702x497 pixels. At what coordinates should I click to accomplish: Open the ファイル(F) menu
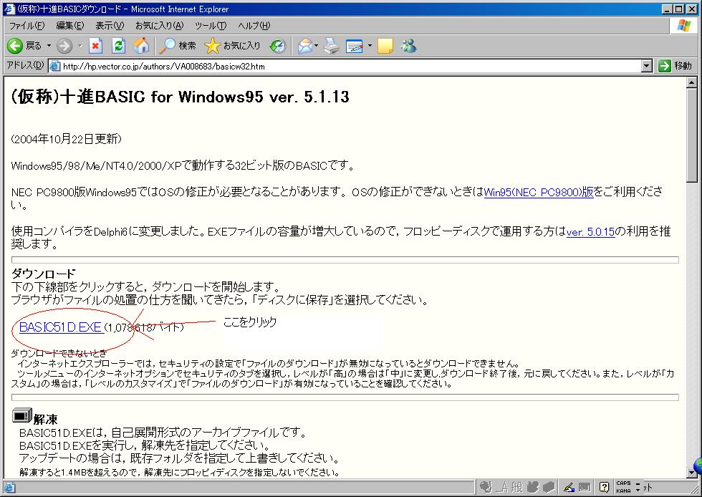pyautogui.click(x=27, y=26)
